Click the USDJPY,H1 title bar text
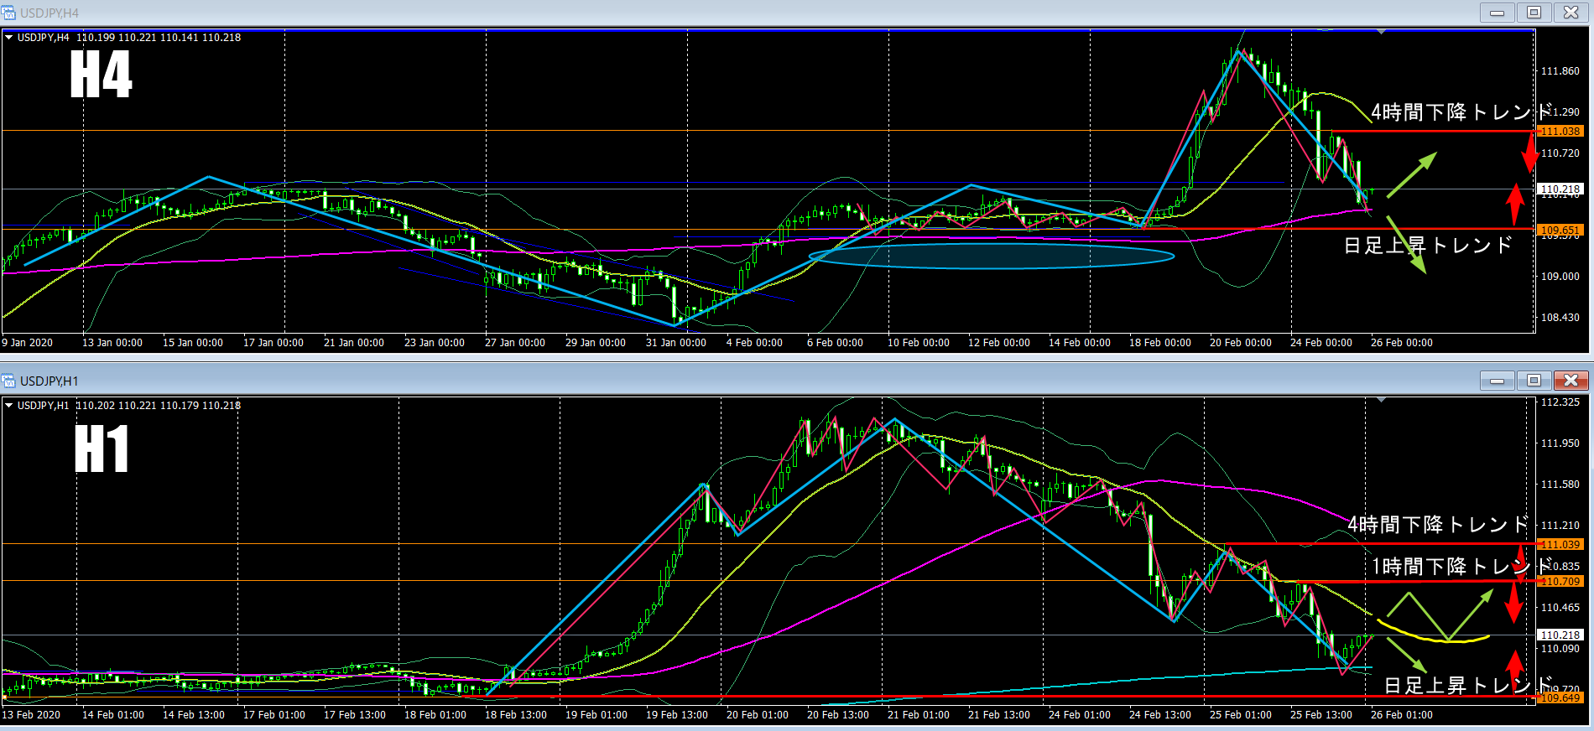This screenshot has height=731, width=1594. pyautogui.click(x=49, y=381)
